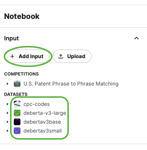Click the upload arrow icon
The image size is (147, 150).
61,56
